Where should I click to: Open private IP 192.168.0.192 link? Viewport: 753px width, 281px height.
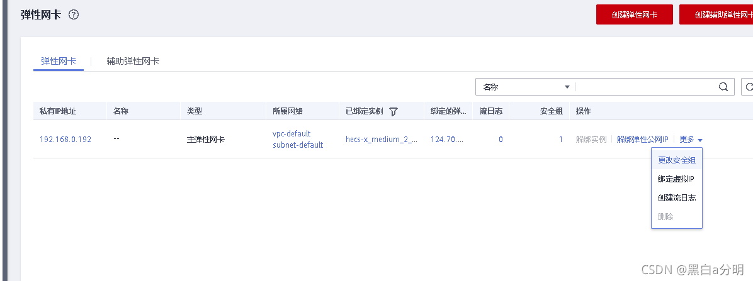(x=65, y=140)
